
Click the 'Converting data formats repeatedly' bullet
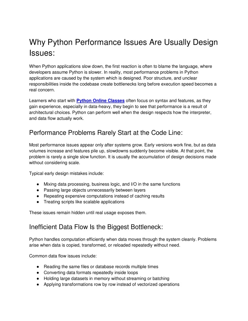click(100, 273)
